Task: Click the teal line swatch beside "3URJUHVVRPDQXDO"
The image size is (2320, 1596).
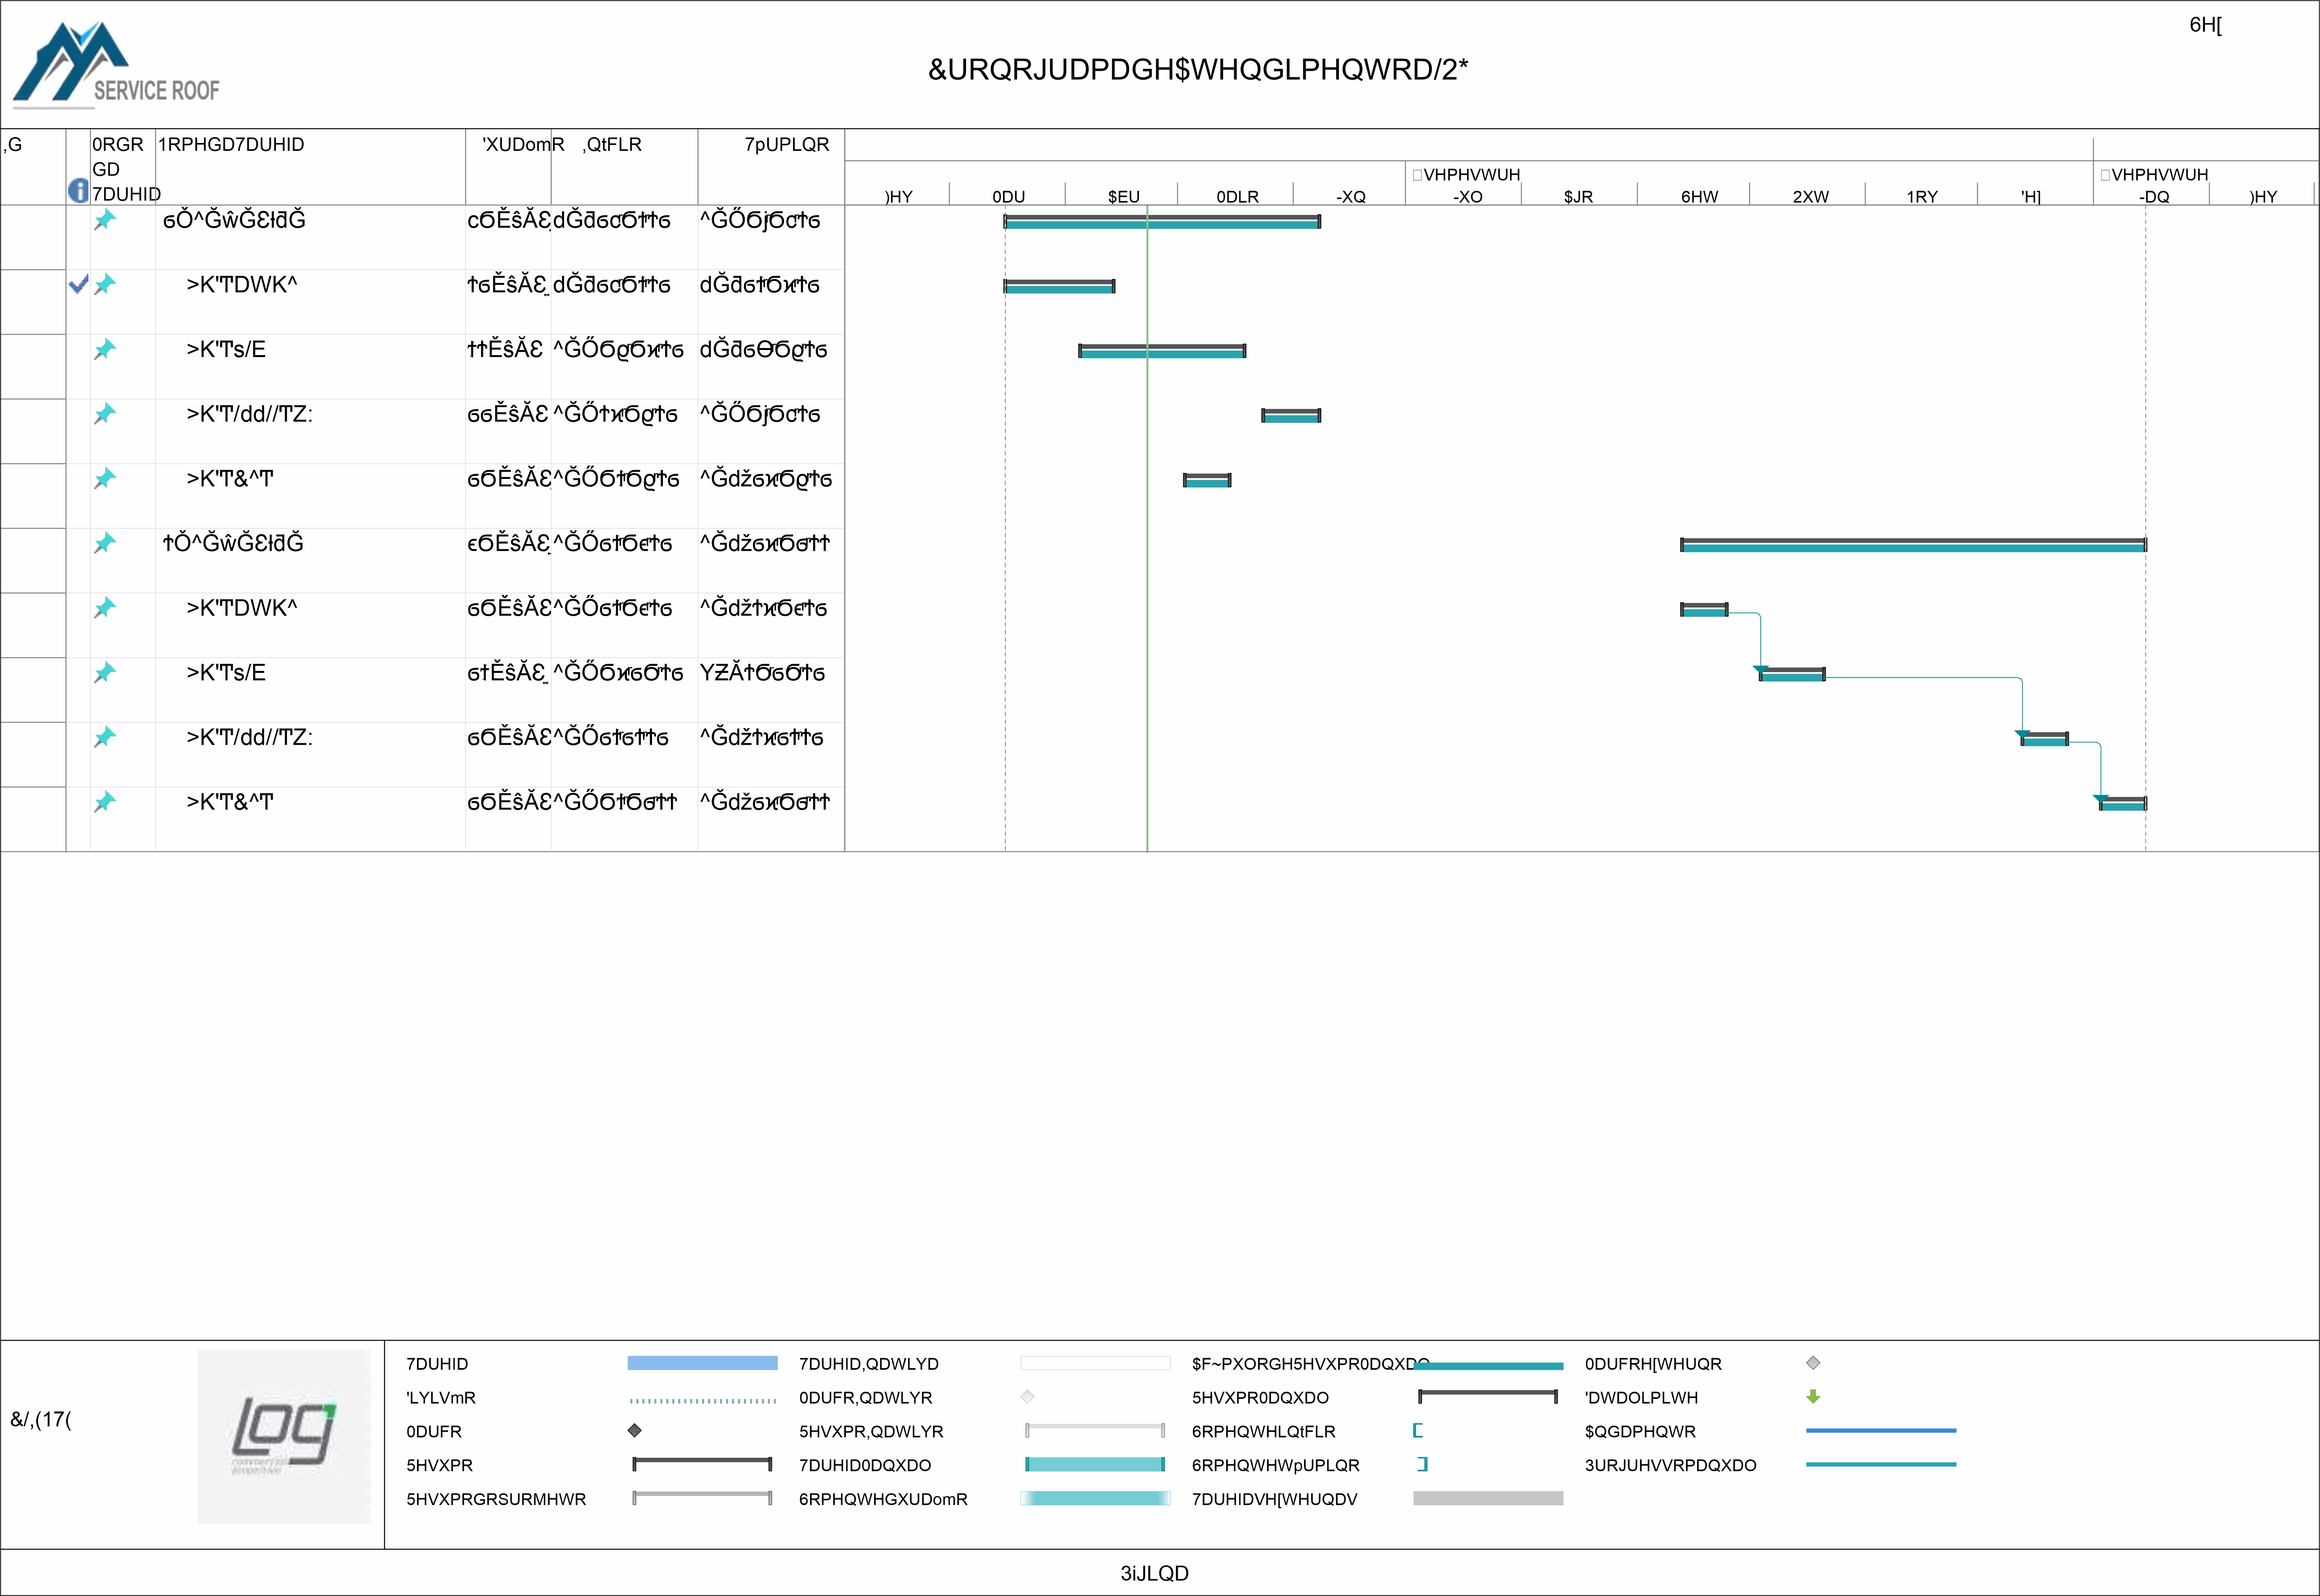Action: [1881, 1465]
